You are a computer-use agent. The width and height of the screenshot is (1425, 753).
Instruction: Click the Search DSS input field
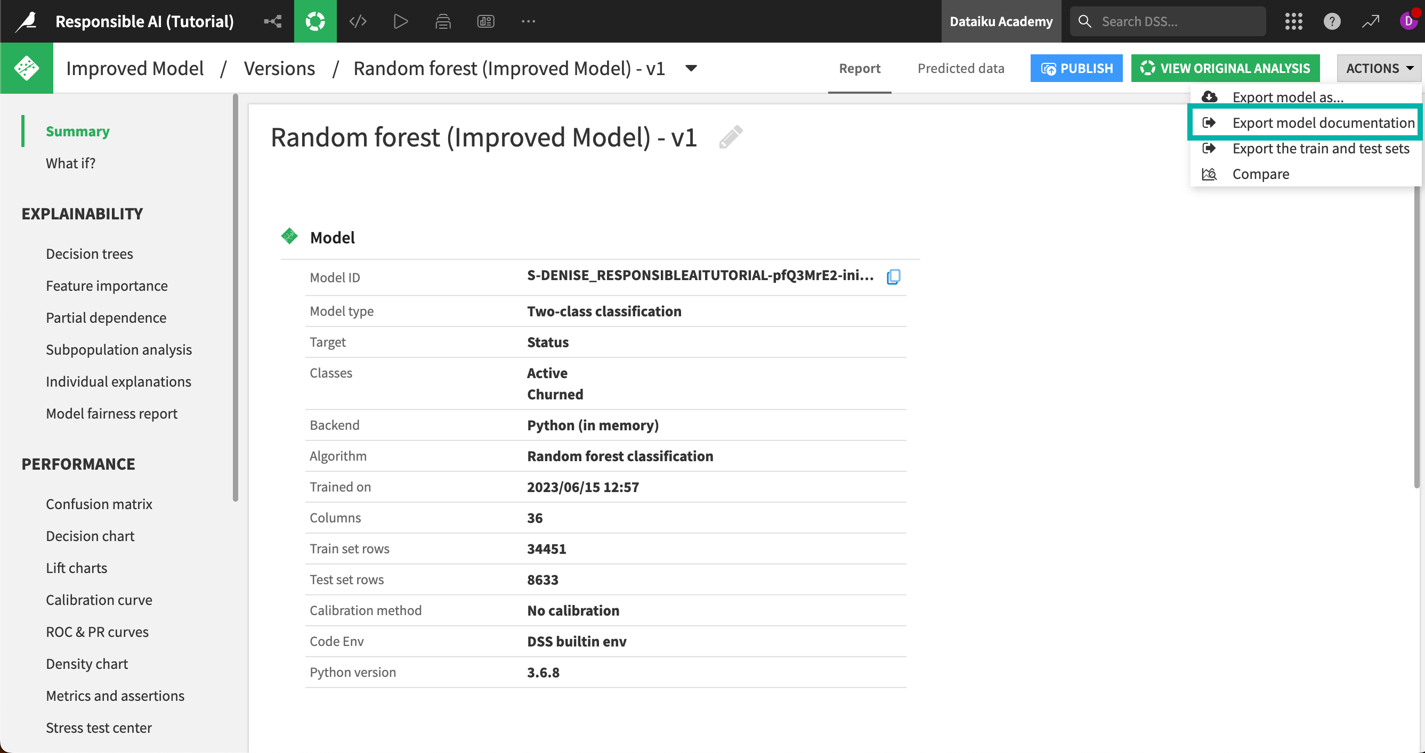(1167, 21)
